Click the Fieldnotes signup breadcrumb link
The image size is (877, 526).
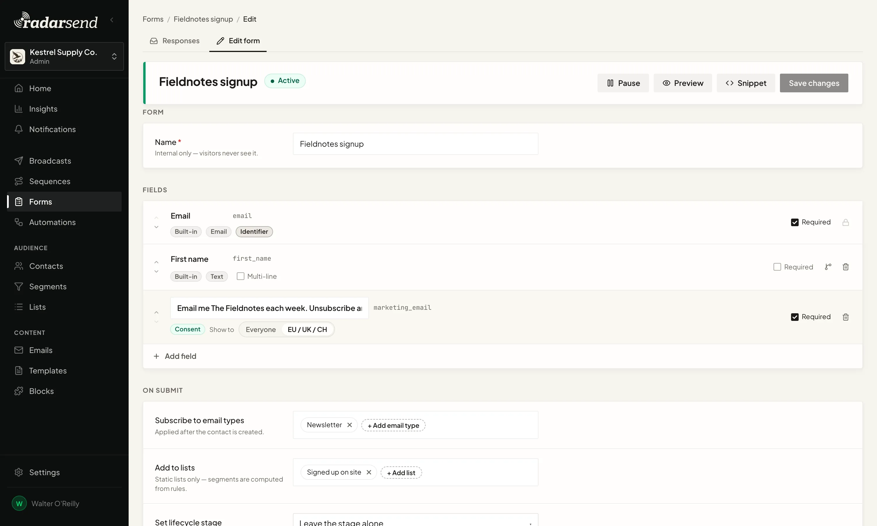pos(203,19)
